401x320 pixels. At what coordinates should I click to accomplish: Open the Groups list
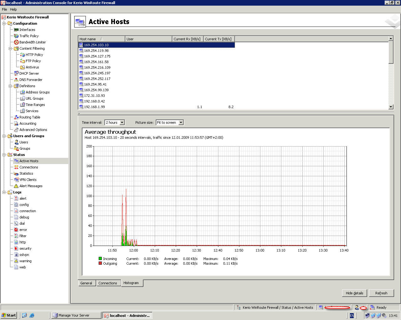point(25,148)
